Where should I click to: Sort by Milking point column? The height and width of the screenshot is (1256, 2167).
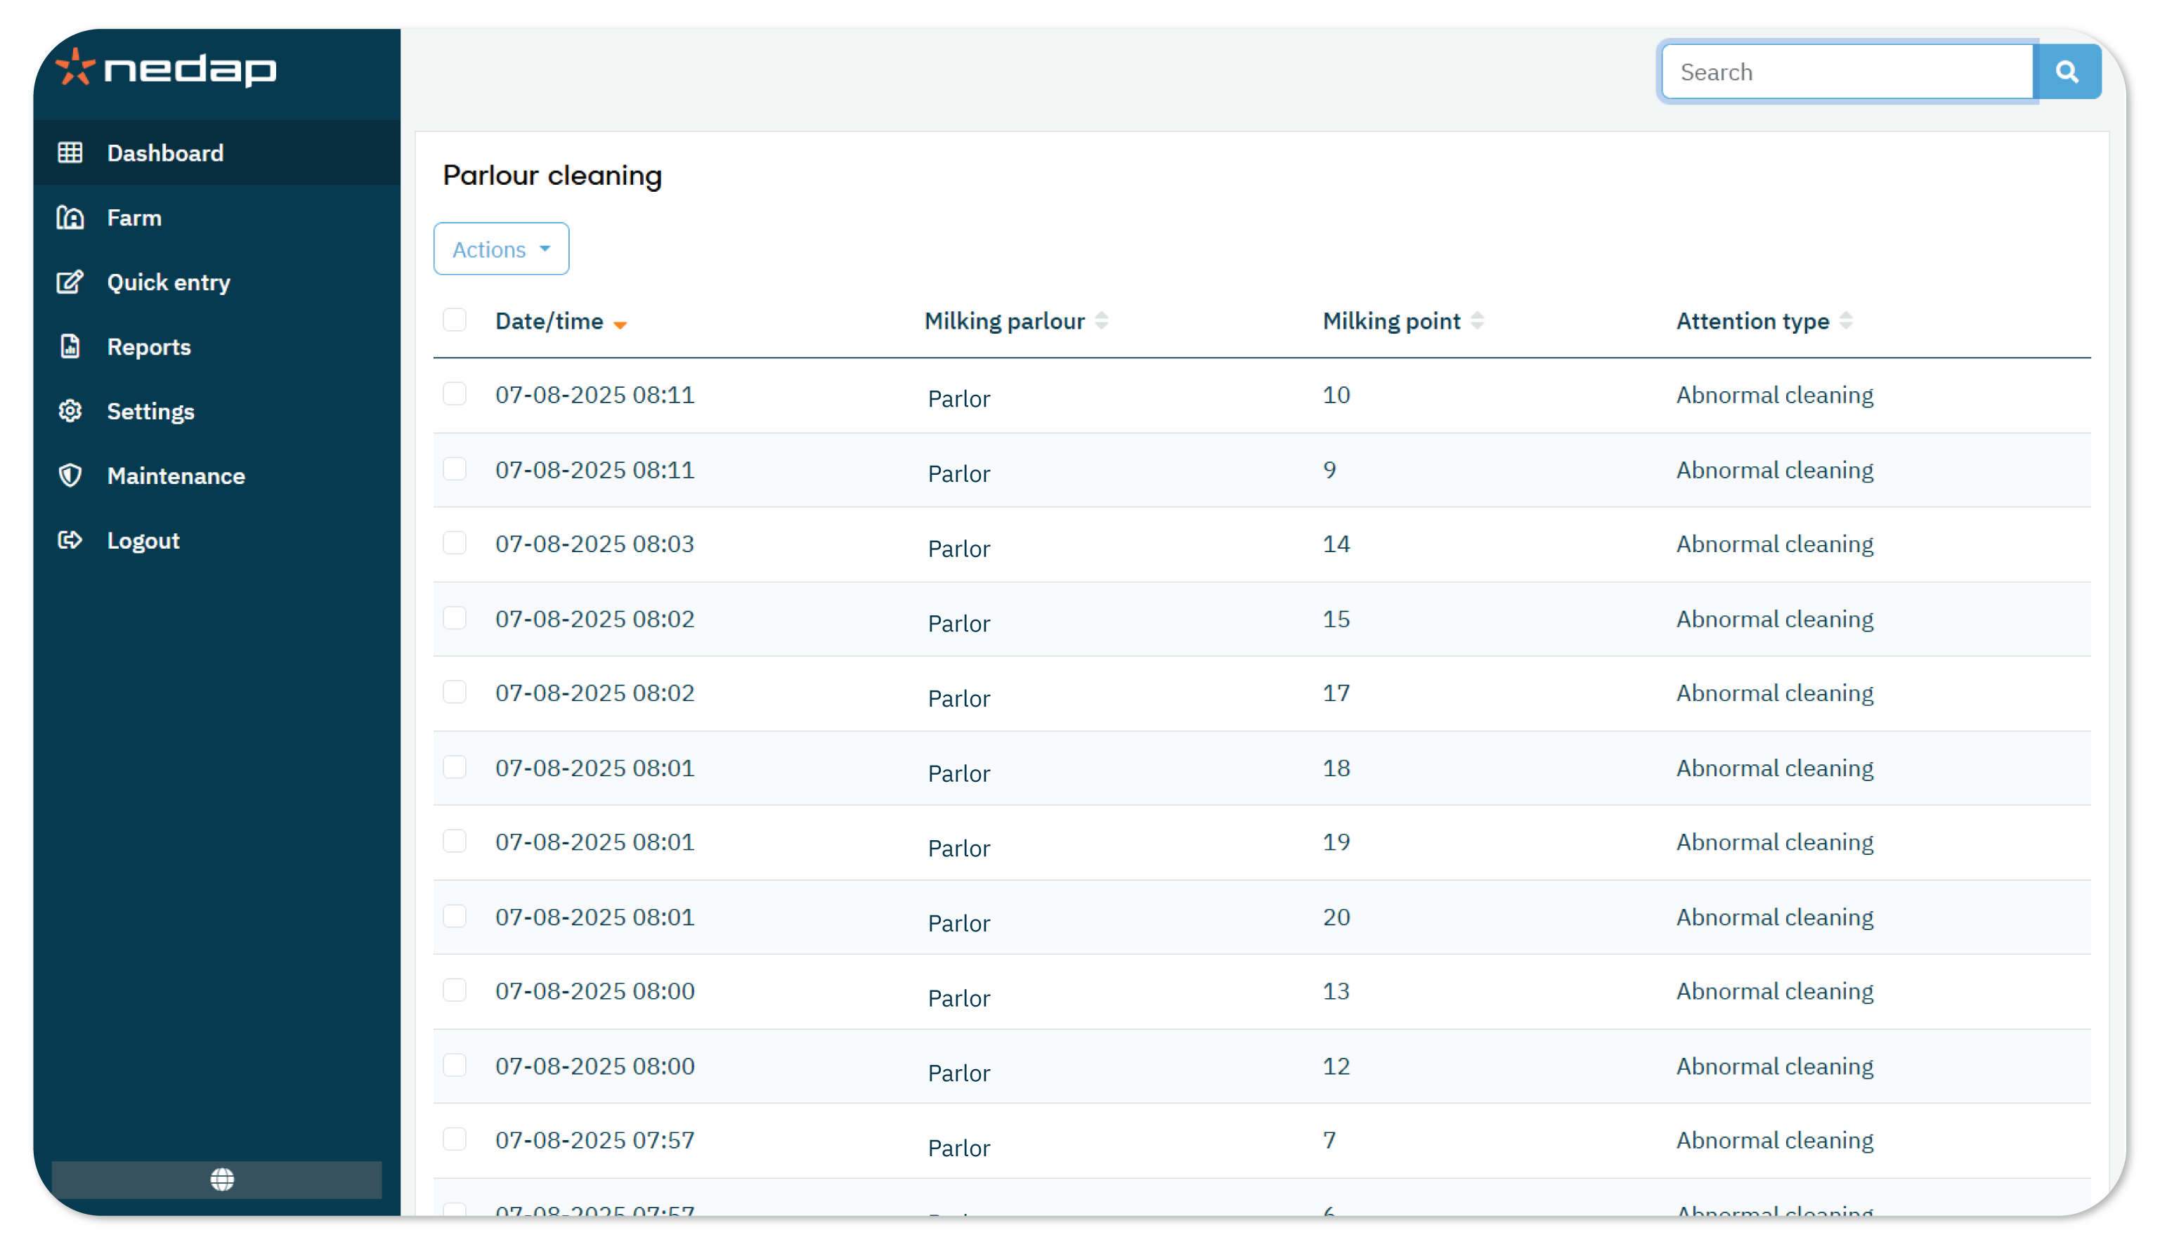click(x=1403, y=322)
